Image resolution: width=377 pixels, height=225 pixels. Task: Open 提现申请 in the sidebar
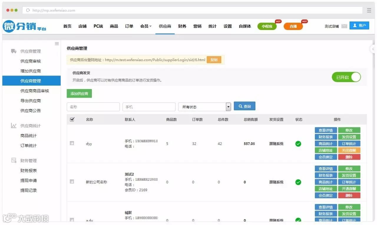click(29, 180)
